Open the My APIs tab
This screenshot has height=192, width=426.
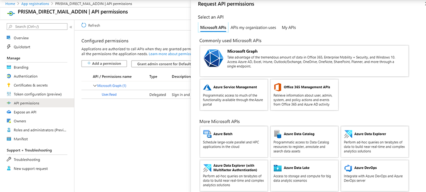coord(289,28)
